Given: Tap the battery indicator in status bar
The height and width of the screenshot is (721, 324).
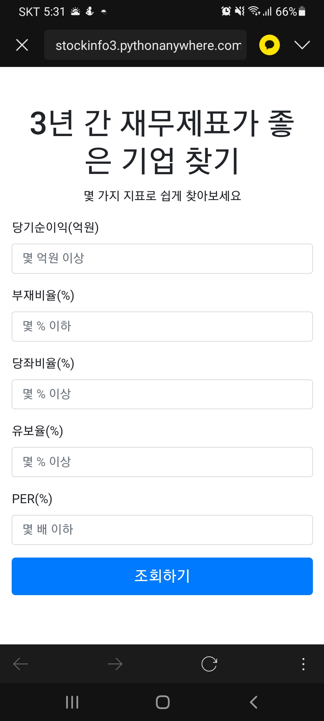Looking at the screenshot, I should coord(302,11).
